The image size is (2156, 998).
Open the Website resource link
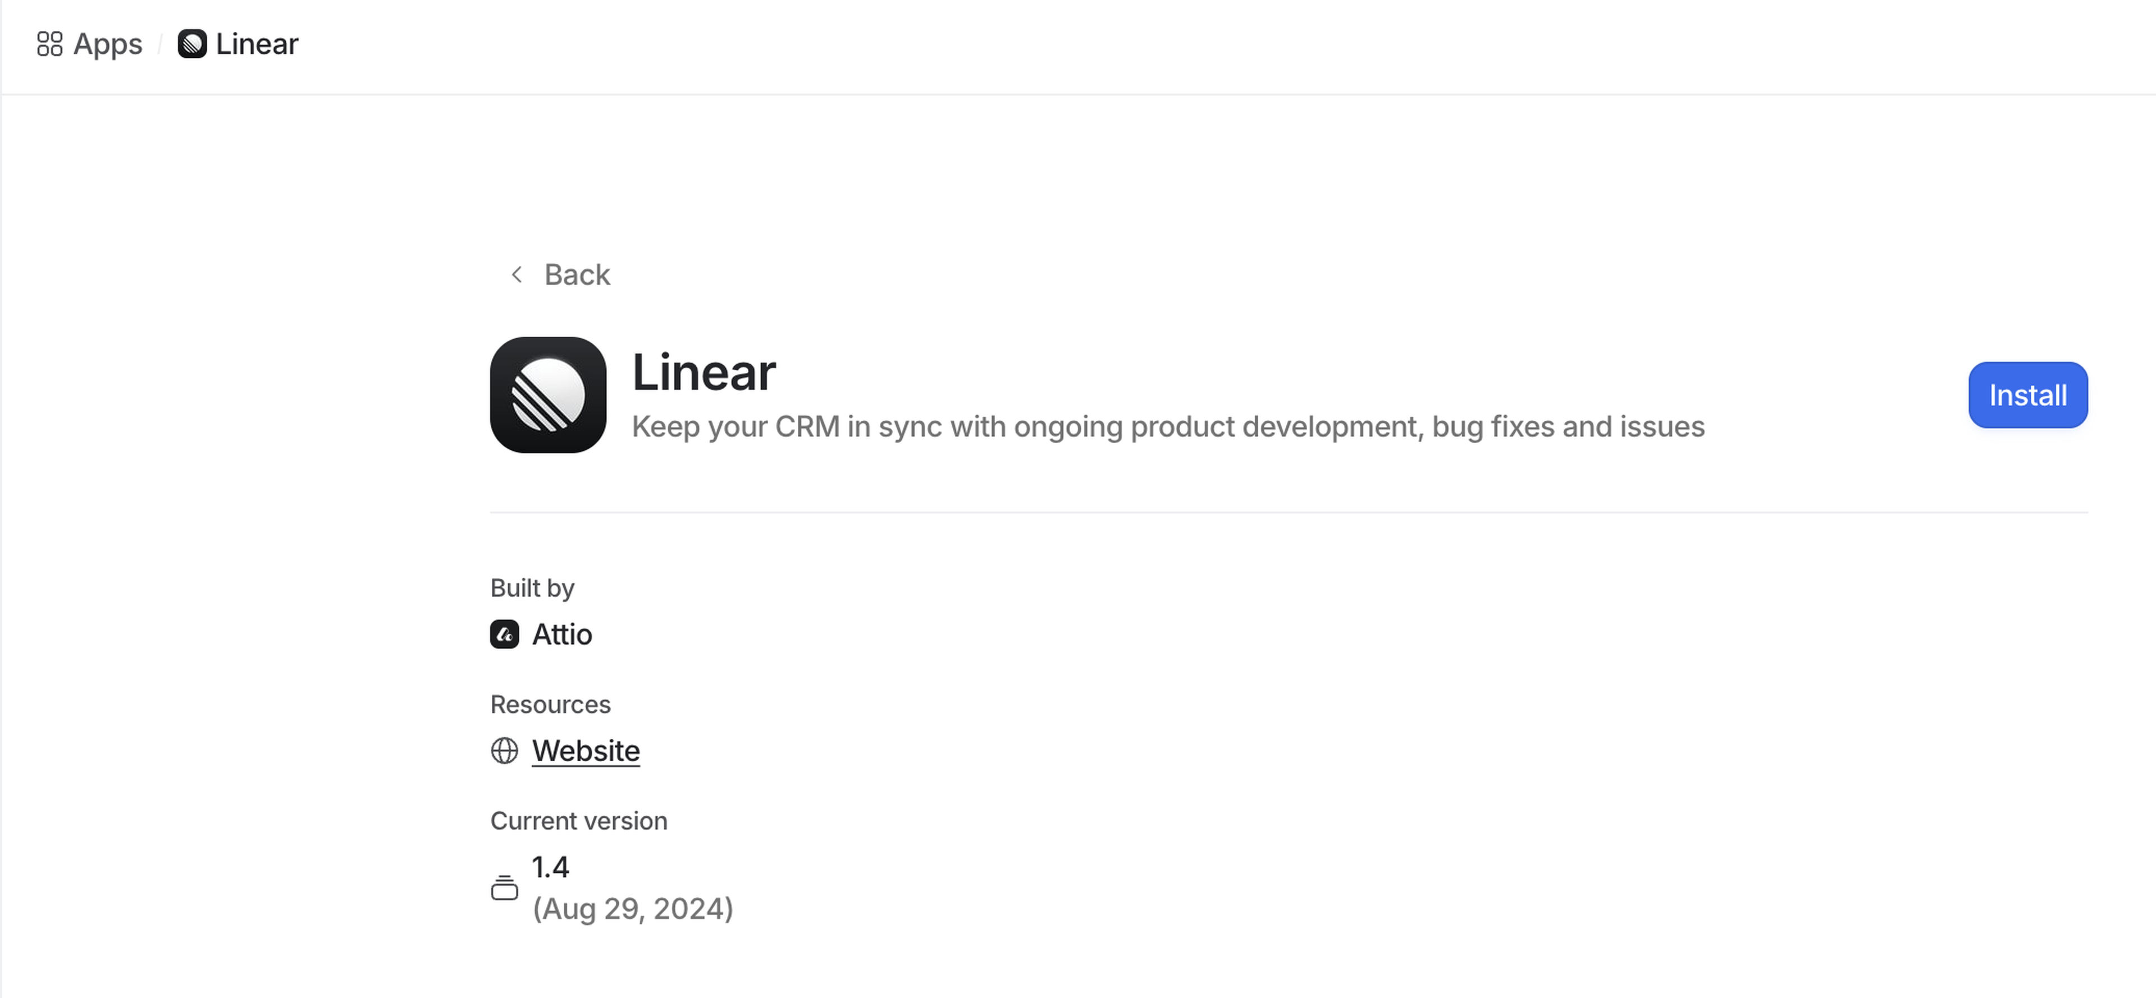pyautogui.click(x=586, y=751)
